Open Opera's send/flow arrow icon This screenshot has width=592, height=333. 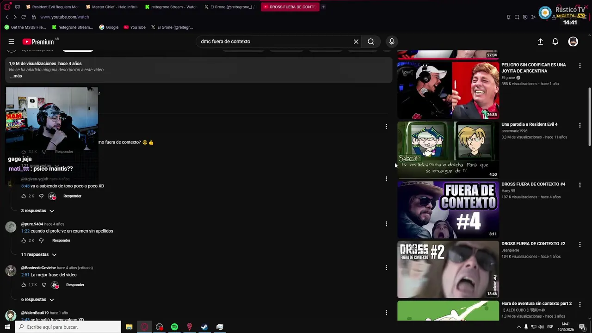(533, 17)
